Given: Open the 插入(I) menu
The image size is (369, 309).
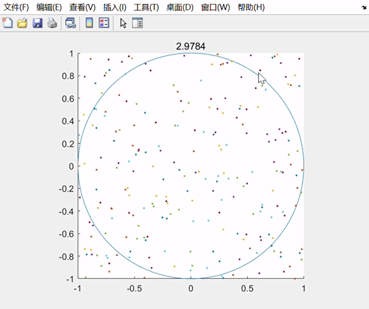Looking at the screenshot, I should [x=115, y=7].
